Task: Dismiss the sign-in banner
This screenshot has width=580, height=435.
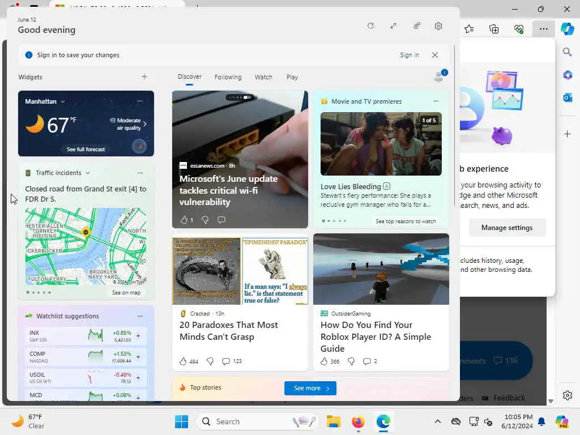Action: click(434, 55)
